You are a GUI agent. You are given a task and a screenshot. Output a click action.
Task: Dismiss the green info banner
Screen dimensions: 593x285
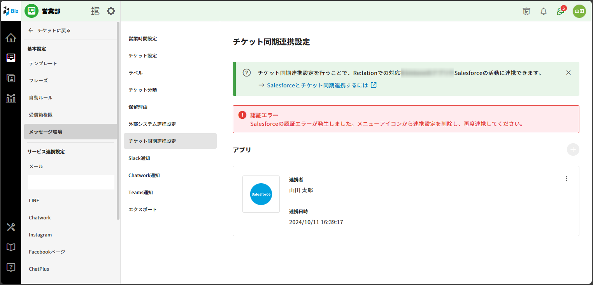(568, 73)
